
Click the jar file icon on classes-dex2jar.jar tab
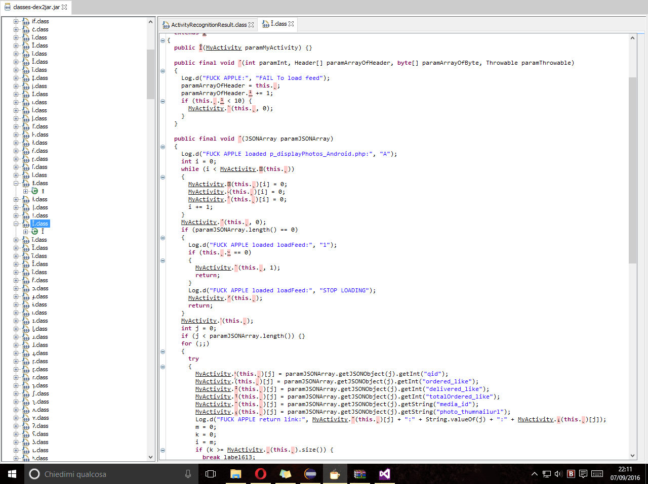click(8, 7)
